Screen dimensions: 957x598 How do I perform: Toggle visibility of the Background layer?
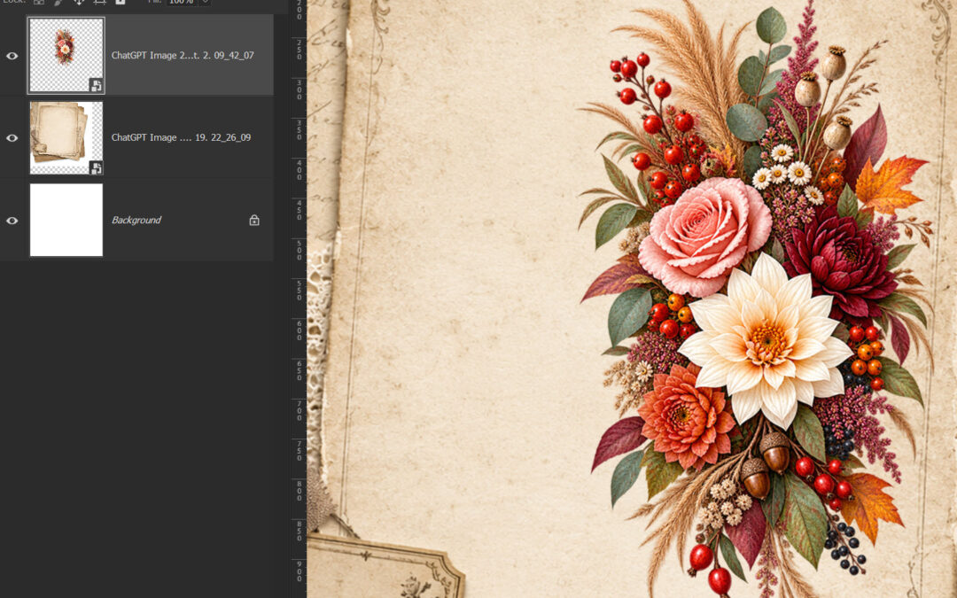click(12, 221)
